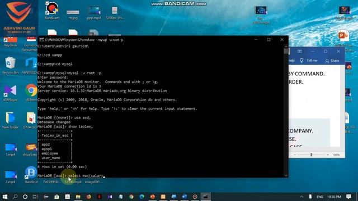Click the cmd window title bar icon
358x201 pixels.
(x=41, y=40)
